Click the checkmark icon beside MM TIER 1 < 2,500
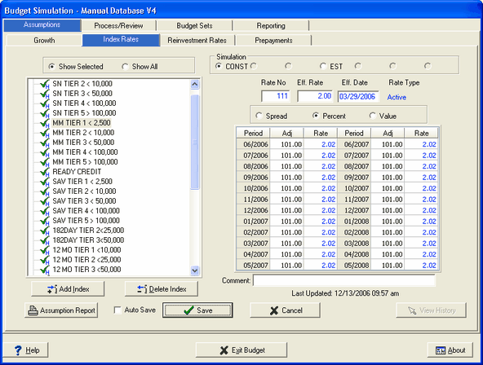The image size is (483, 365). (x=45, y=123)
